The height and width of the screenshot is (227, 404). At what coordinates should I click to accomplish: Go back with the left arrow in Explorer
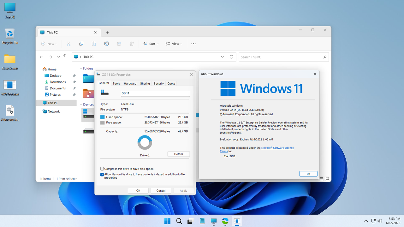(41, 57)
